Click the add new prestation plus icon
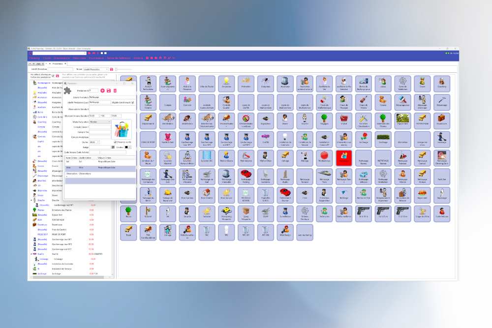Image resolution: width=492 pixels, height=328 pixels. pyautogui.click(x=102, y=91)
